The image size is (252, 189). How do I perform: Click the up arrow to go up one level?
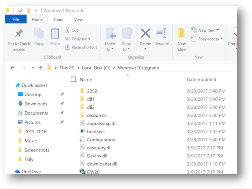pos(40,68)
